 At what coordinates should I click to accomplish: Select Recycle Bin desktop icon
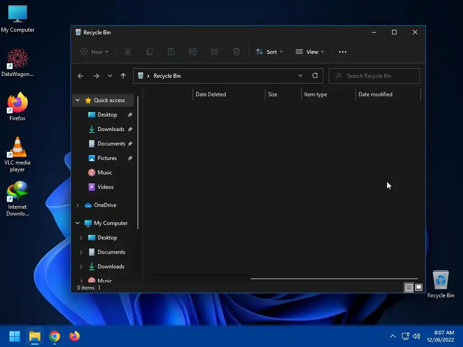tap(440, 284)
